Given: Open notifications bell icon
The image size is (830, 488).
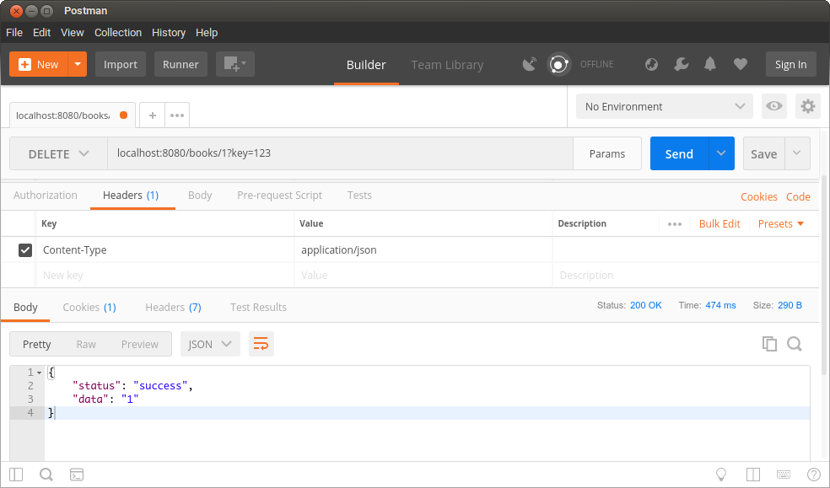Looking at the screenshot, I should pos(710,64).
